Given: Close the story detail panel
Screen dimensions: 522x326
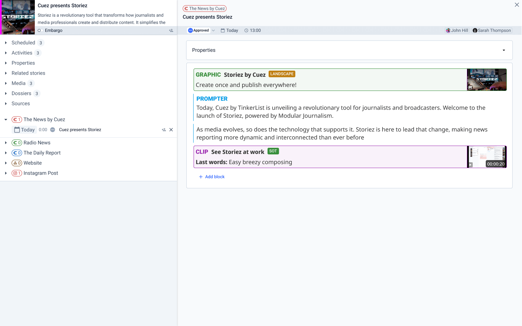Looking at the screenshot, I should click(517, 5).
